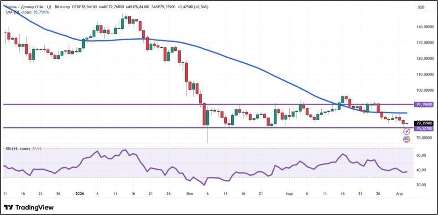Select the current price label 79,35900
This screenshot has height=215, width=438.
(x=423, y=123)
